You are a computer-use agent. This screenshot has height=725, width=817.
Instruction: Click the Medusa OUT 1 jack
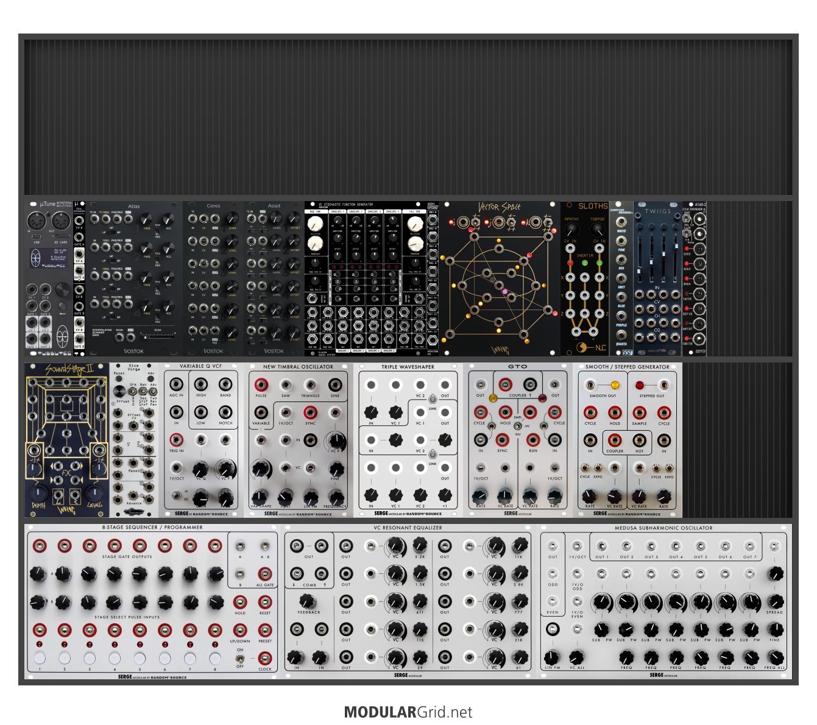coord(601,546)
